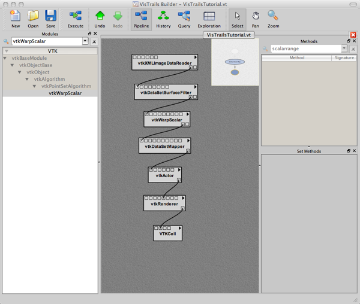Clear the Modules search field
Image resolution: width=360 pixels, height=304 pixels.
[94, 42]
